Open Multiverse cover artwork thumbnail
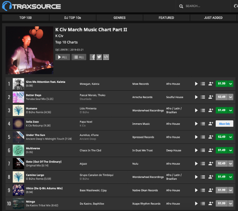 click(18, 150)
